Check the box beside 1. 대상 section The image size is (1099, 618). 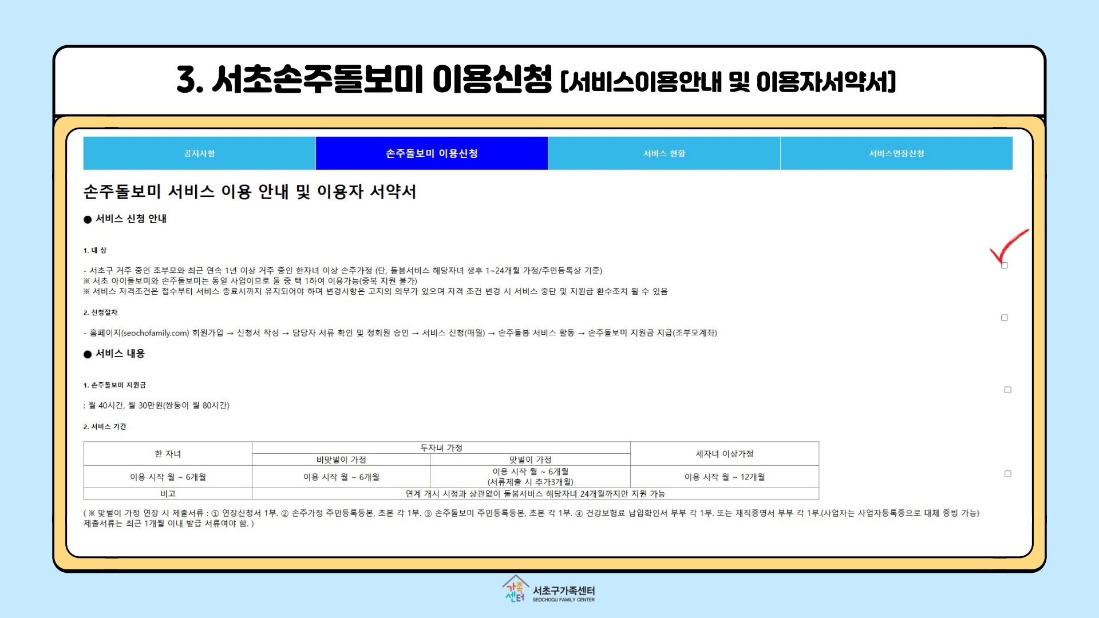pyautogui.click(x=1004, y=266)
